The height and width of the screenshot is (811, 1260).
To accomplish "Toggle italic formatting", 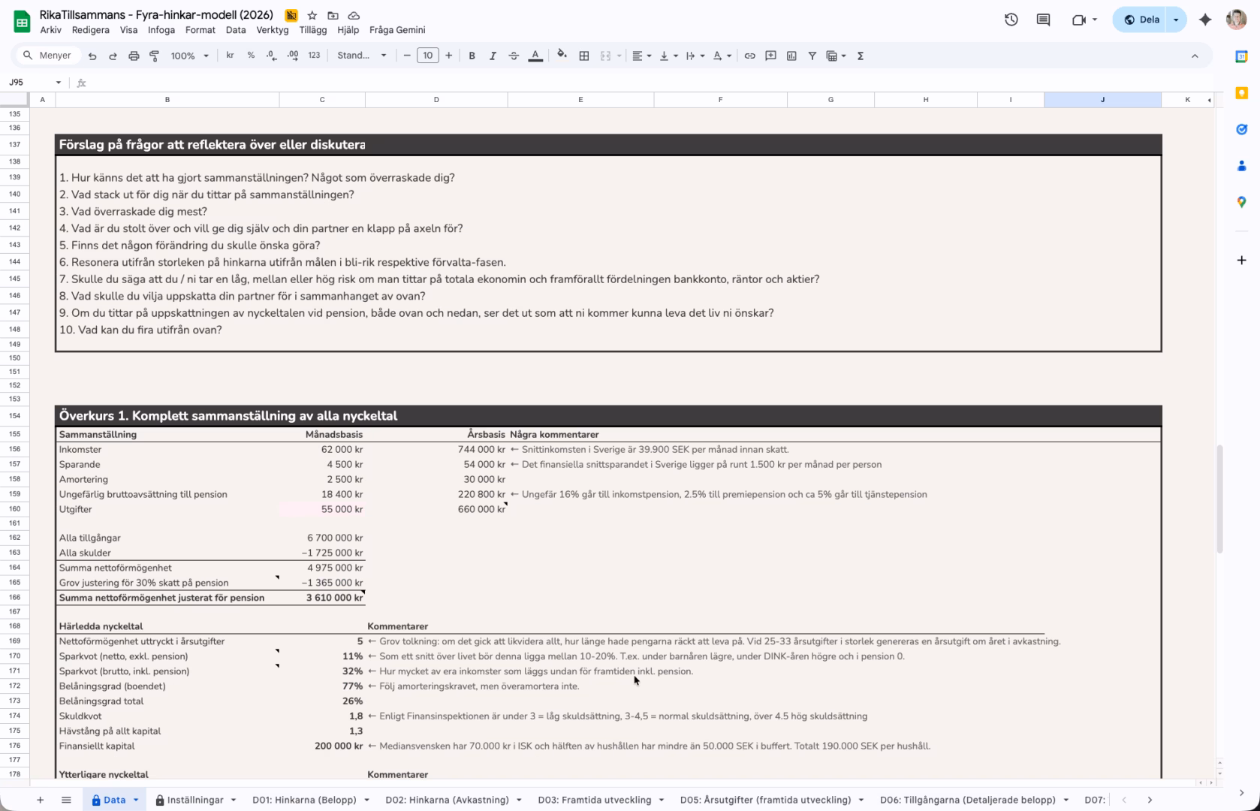I will (x=493, y=56).
